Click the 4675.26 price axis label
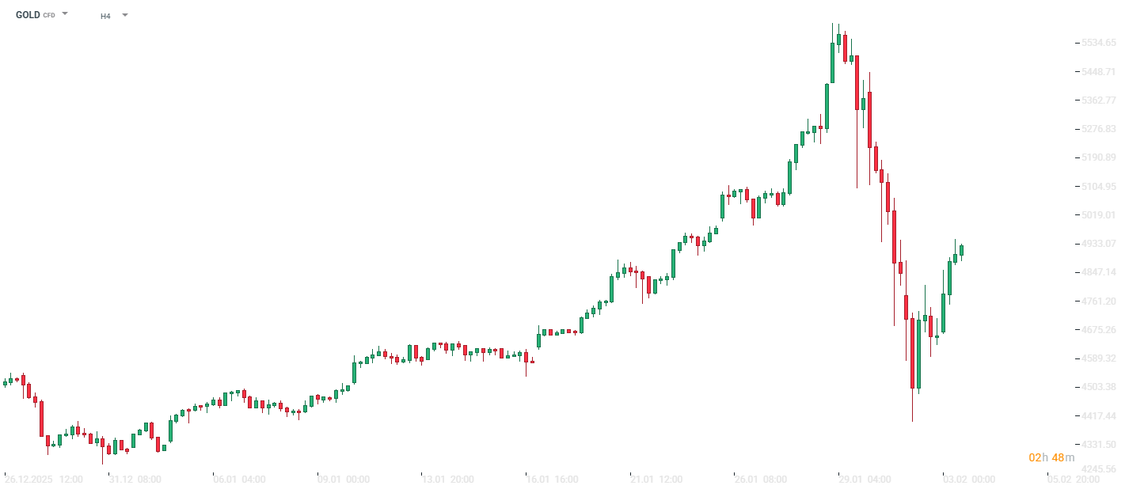 coord(1100,330)
